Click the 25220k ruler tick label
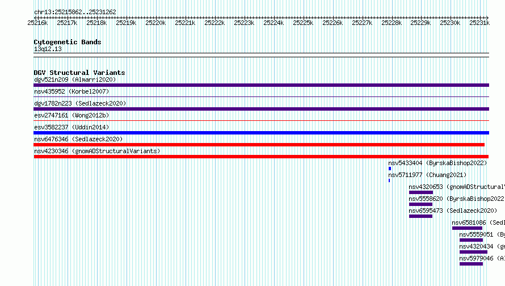The width and height of the screenshot is (505, 286). (x=155, y=23)
